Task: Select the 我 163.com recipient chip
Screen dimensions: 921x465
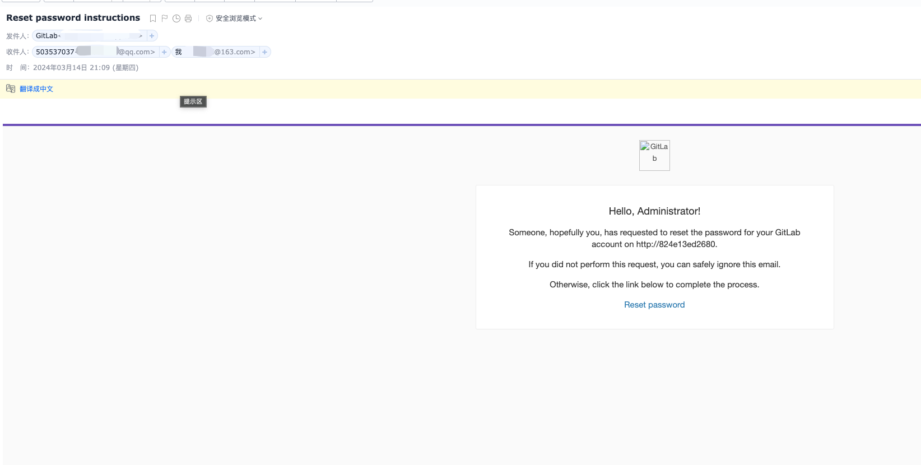Action: (216, 52)
